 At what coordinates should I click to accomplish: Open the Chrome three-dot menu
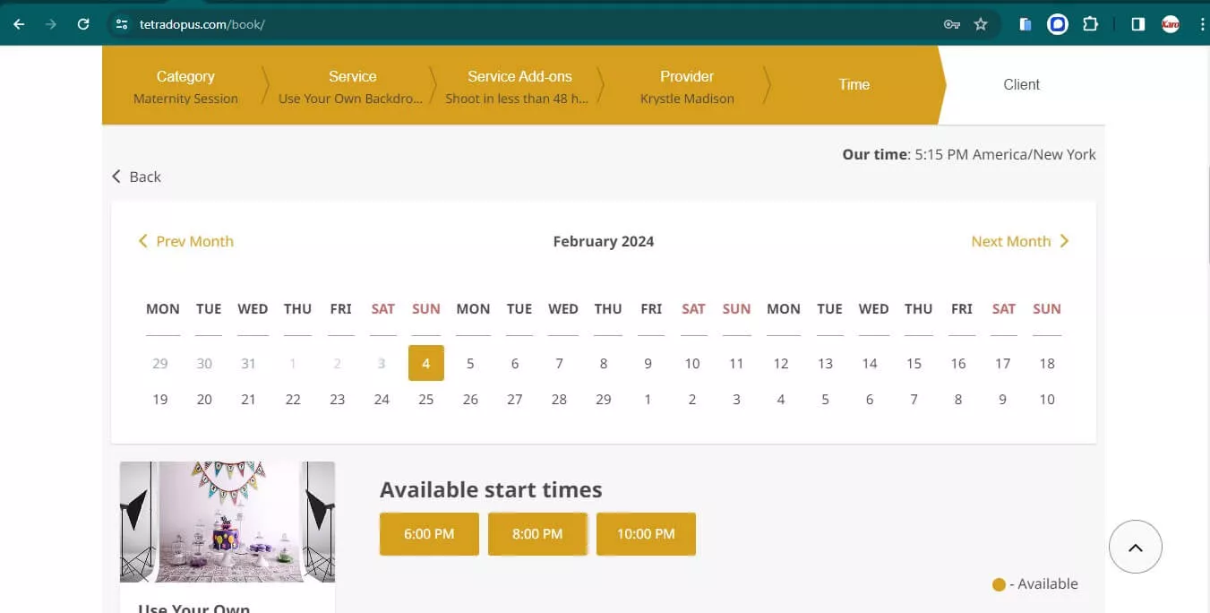(1203, 24)
